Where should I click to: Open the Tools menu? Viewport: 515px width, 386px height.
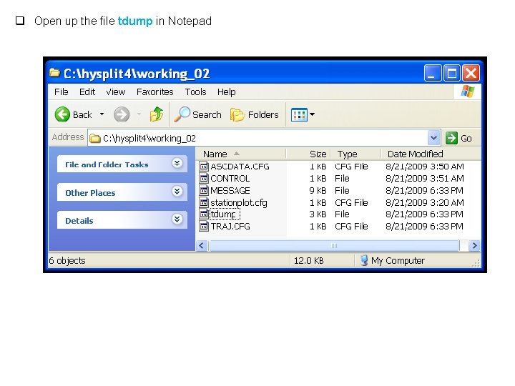[x=195, y=92]
